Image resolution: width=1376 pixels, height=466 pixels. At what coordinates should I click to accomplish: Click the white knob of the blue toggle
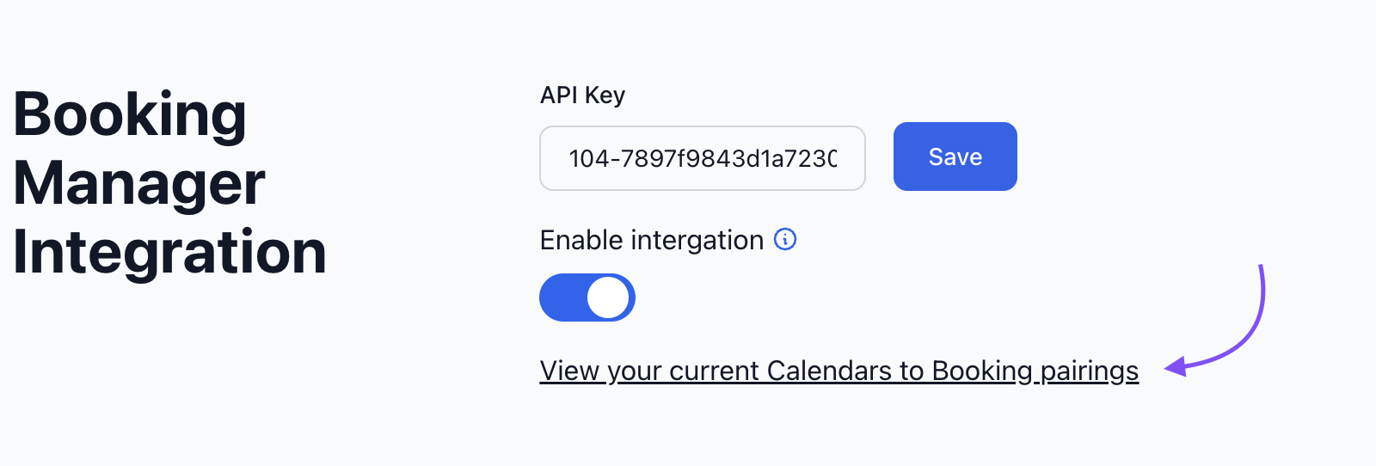pyautogui.click(x=609, y=297)
